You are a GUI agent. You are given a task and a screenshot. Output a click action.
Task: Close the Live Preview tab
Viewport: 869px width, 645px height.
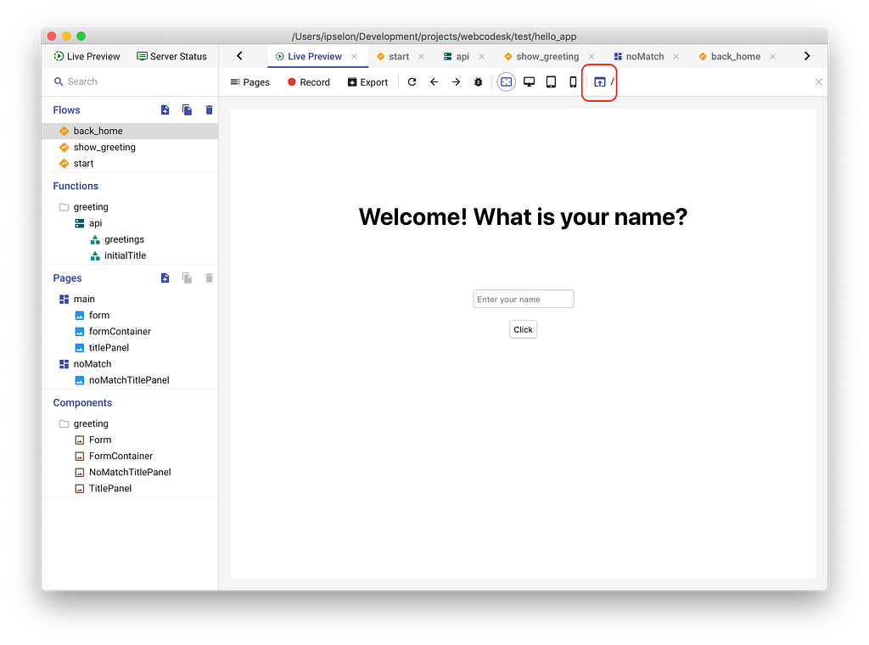[x=354, y=57]
